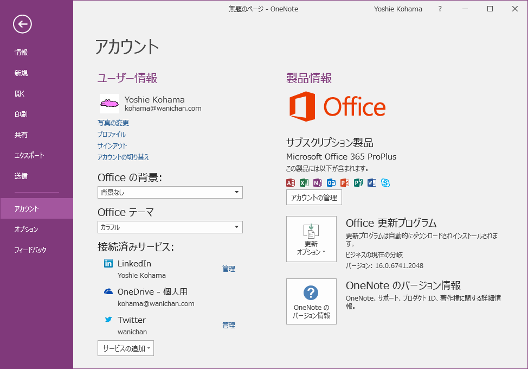Click the user profile picture

point(110,104)
